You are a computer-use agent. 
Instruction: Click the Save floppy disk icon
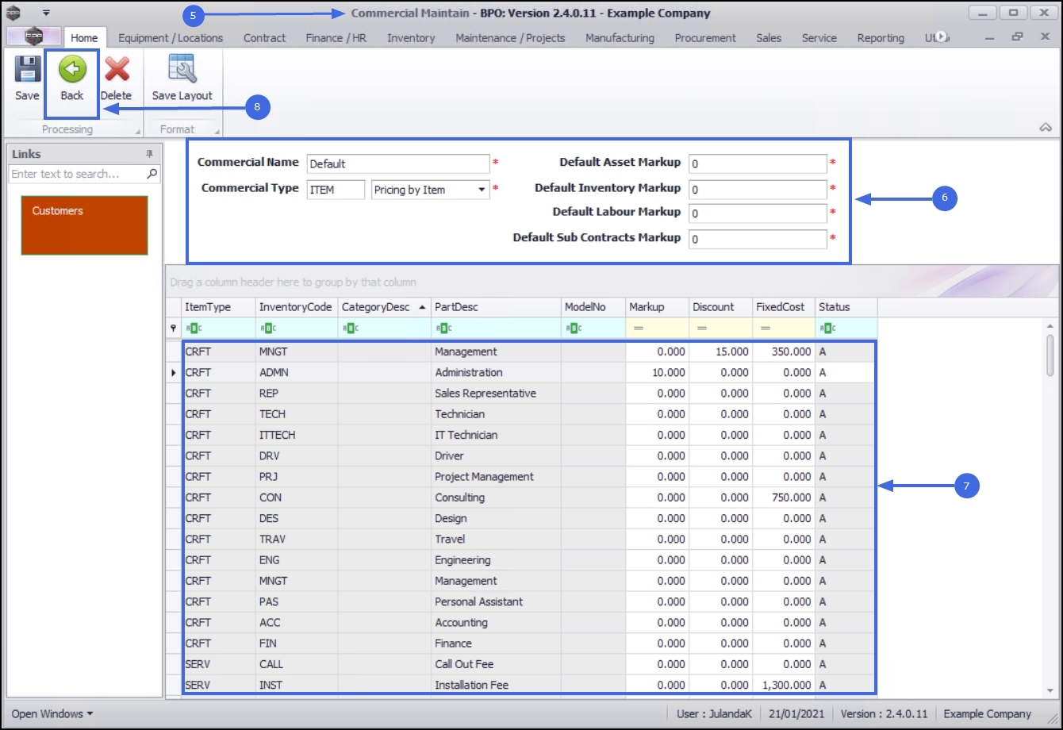click(27, 71)
